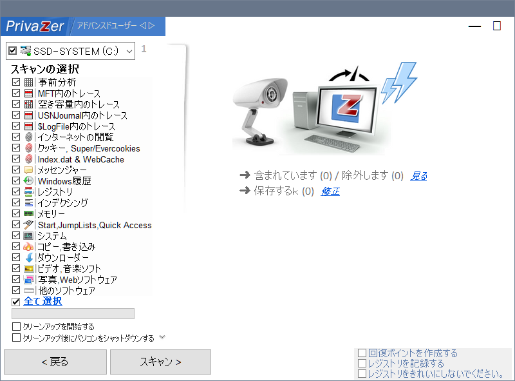Click the レジストリ icon

click(x=28, y=191)
